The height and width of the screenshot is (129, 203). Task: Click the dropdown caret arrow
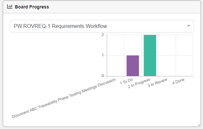(189, 26)
